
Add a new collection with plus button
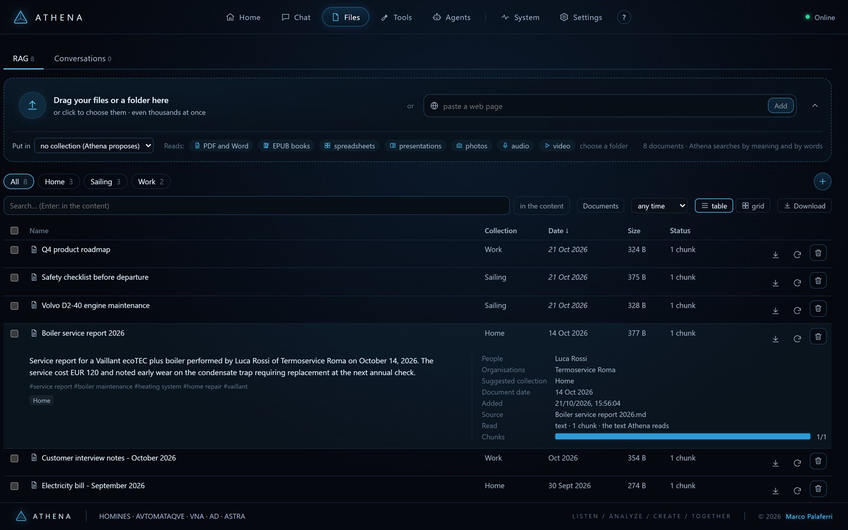[822, 181]
